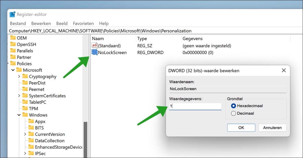Image resolution: width=303 pixels, height=158 pixels.
Task: Open the Bewerken menu
Action: (41, 23)
